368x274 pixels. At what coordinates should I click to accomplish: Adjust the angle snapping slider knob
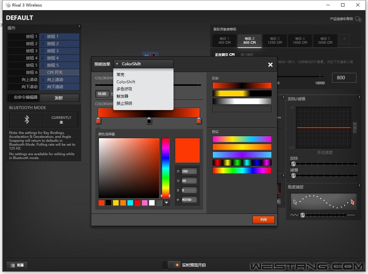pyautogui.click(x=303, y=215)
